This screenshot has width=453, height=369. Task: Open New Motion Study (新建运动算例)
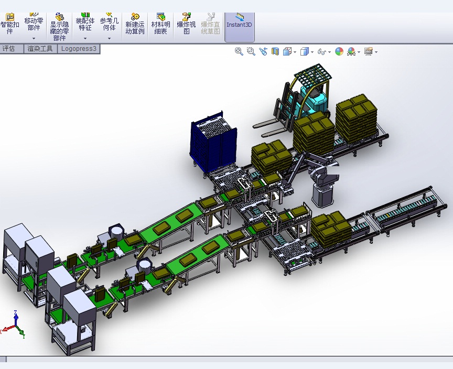(135, 25)
